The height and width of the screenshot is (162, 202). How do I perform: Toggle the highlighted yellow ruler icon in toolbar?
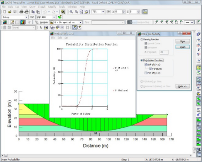(145, 12)
